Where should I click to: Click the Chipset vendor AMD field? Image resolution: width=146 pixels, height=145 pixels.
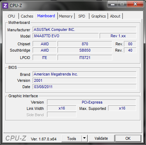45,44
